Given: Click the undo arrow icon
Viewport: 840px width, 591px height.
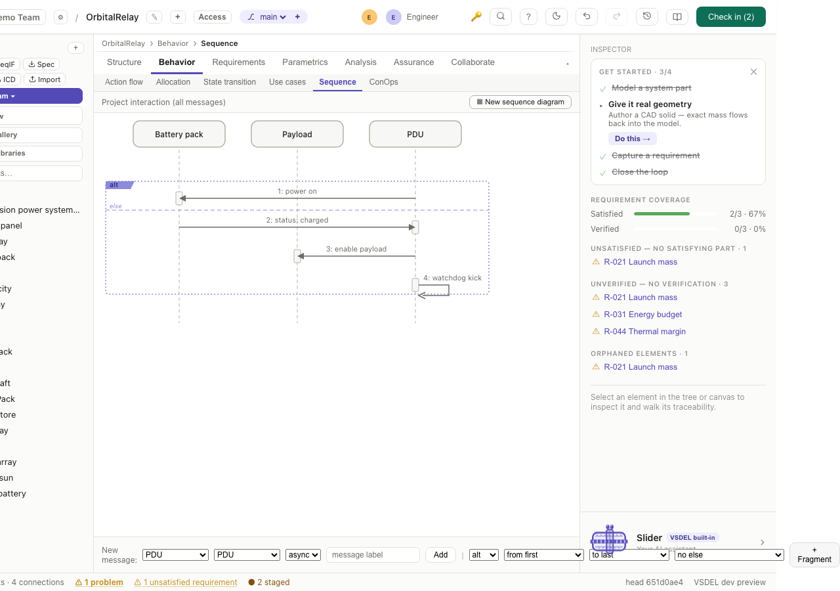Looking at the screenshot, I should coord(587,16).
